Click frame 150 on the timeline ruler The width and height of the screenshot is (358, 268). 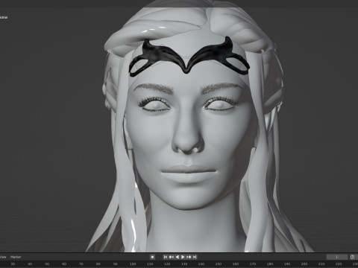(219, 264)
